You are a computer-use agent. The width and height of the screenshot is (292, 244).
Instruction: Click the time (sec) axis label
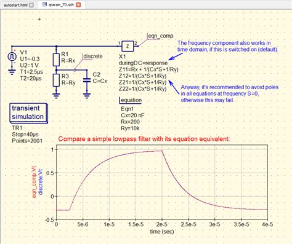point(162,232)
